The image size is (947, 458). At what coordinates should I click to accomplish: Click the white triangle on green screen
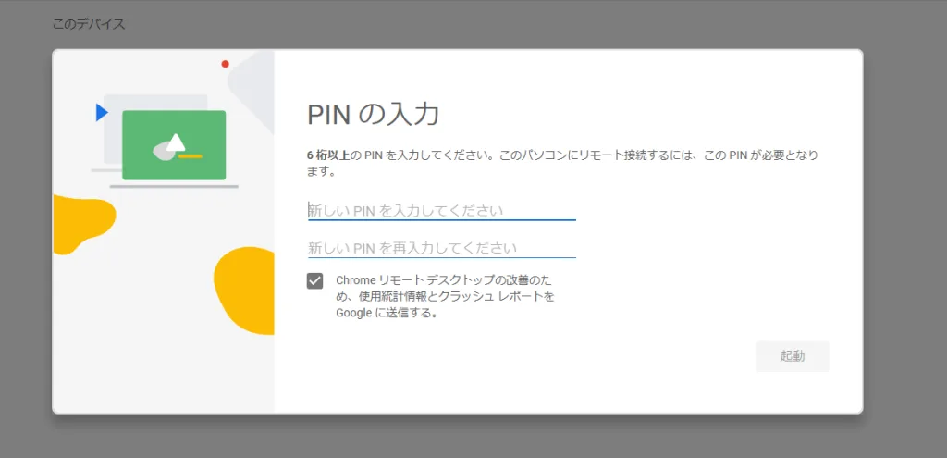(x=176, y=141)
